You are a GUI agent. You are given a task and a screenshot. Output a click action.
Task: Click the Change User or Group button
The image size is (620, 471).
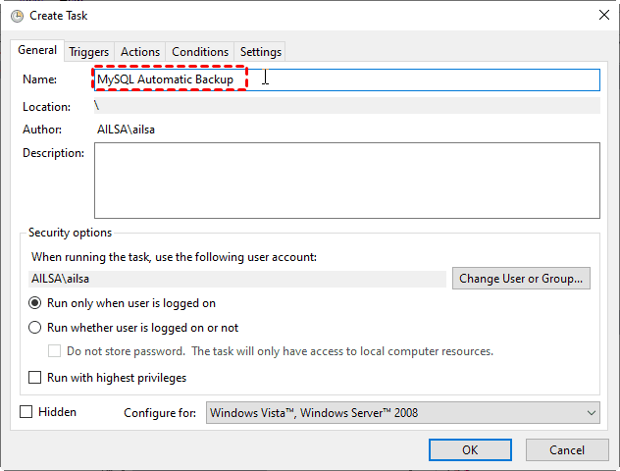(521, 279)
